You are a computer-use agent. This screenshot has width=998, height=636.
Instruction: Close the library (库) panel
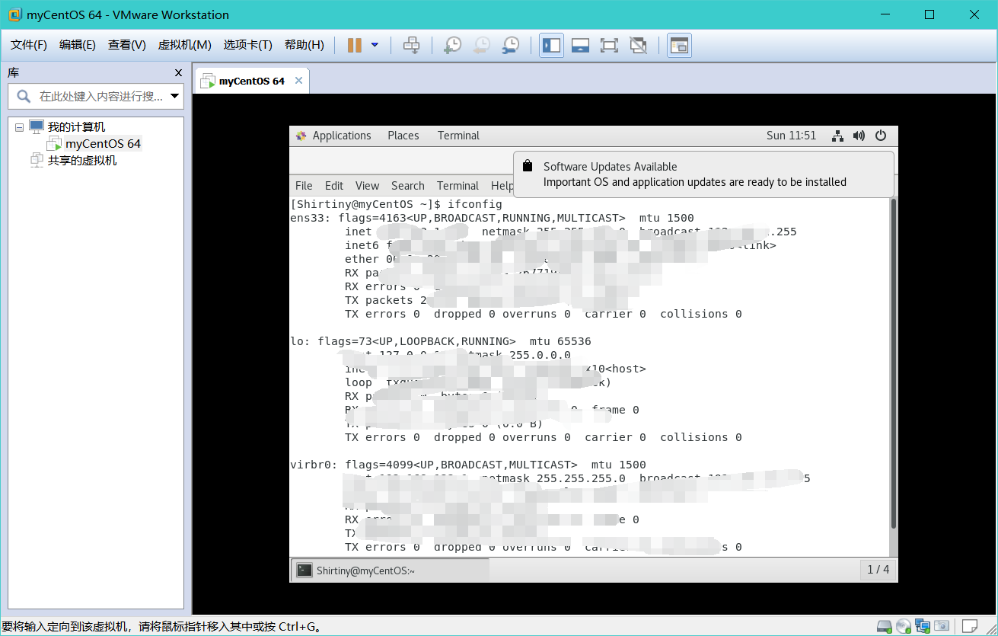tap(178, 73)
